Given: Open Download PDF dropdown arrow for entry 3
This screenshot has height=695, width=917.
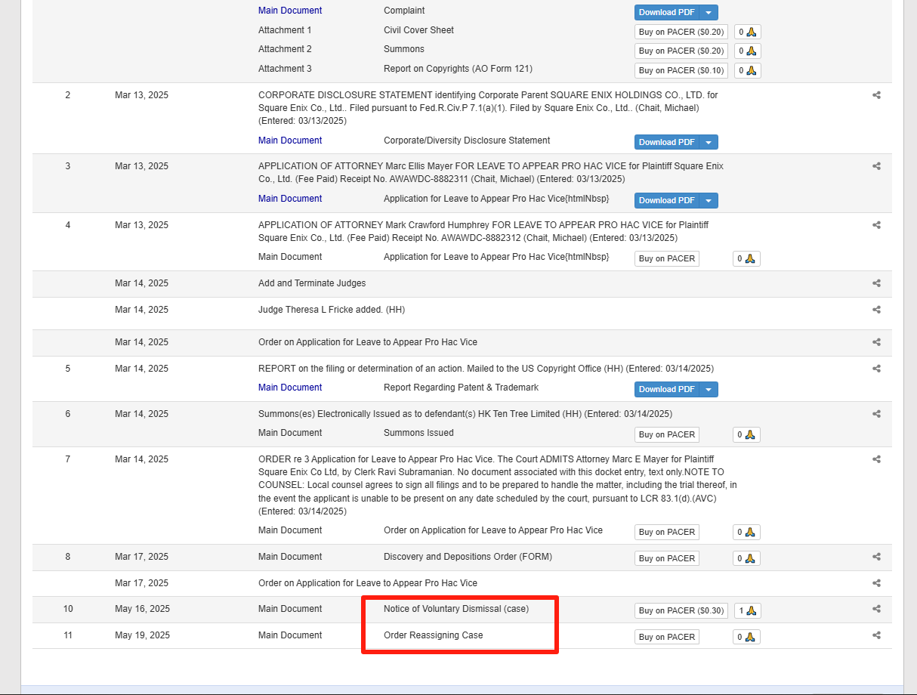Looking at the screenshot, I should (709, 200).
